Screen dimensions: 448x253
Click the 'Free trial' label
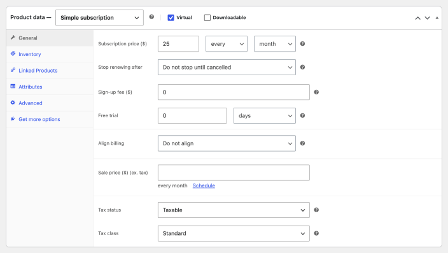click(x=108, y=115)
